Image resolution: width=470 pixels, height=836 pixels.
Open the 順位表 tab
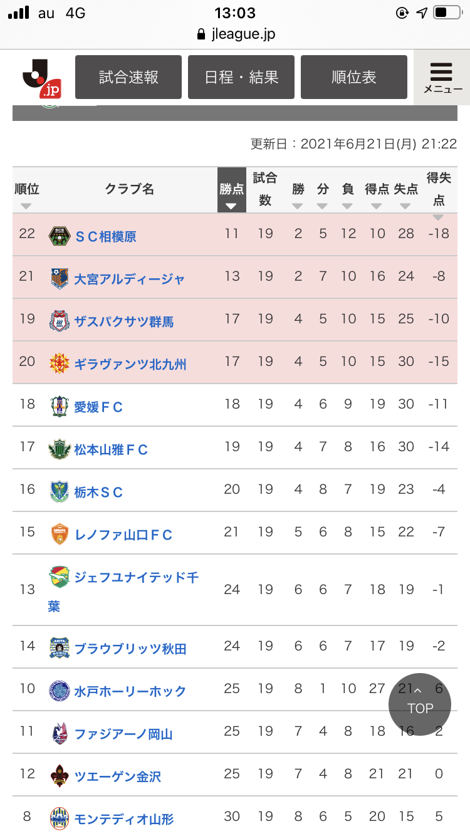pyautogui.click(x=354, y=77)
